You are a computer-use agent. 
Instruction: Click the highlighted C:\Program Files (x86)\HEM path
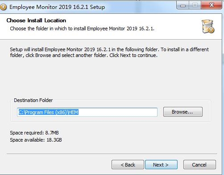pos(48,112)
